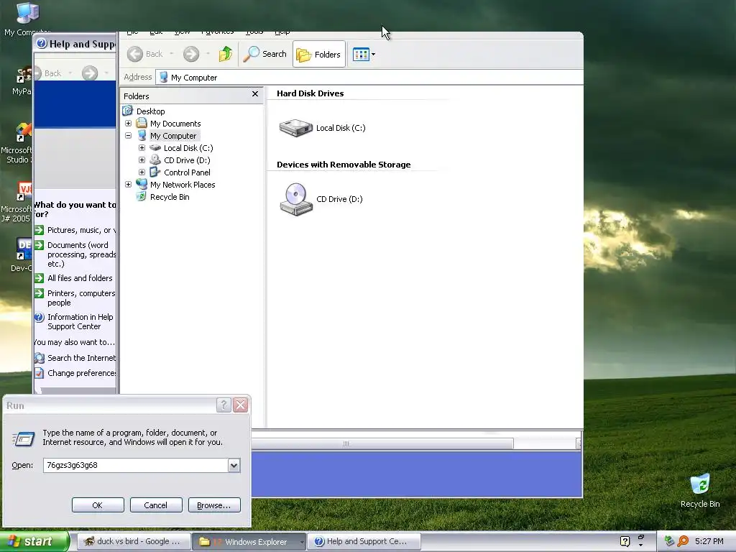Image resolution: width=736 pixels, height=552 pixels.
Task: Go Back in Windows Explorer
Action: [145, 54]
